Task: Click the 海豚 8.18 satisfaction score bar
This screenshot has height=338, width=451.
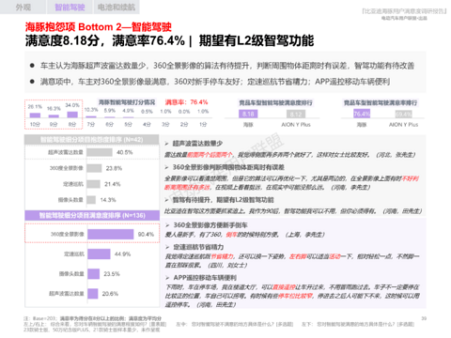Action: click(248, 114)
